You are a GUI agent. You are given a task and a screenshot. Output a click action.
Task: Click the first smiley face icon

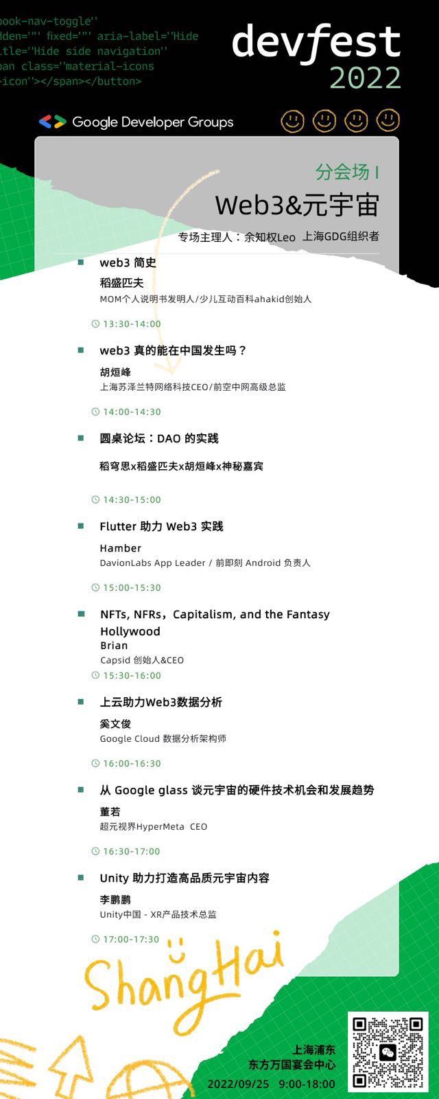pos(293,122)
